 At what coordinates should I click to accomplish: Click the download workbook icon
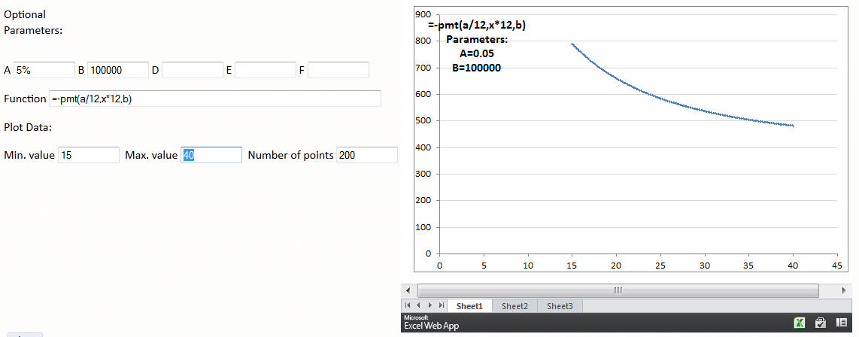coord(821,323)
